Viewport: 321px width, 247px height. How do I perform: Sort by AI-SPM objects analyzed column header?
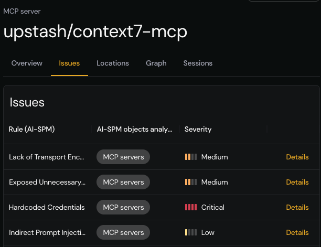pyautogui.click(x=134, y=130)
